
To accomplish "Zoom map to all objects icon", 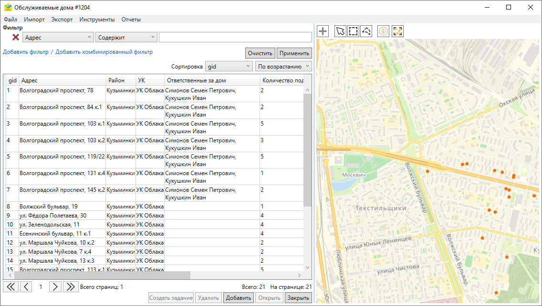I will (397, 31).
